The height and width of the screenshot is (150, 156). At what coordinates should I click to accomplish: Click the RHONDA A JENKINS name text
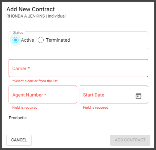25,16
